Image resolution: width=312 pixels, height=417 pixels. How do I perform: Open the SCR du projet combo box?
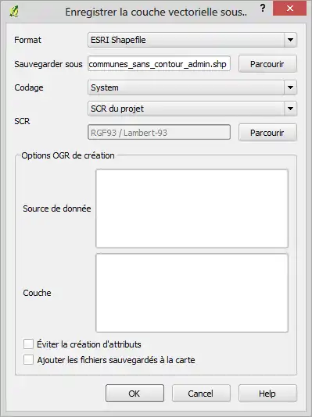click(x=192, y=109)
